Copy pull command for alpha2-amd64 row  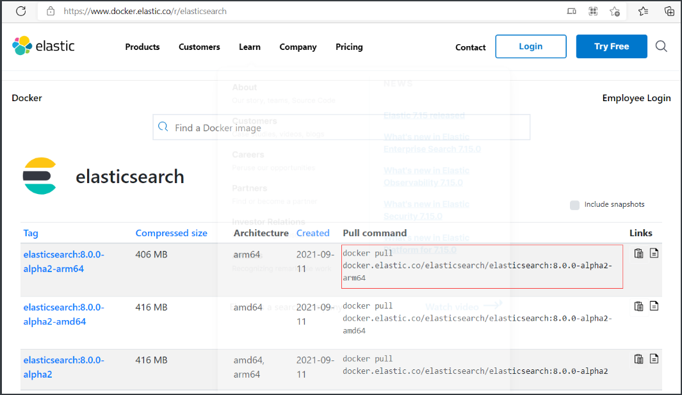pyautogui.click(x=638, y=306)
